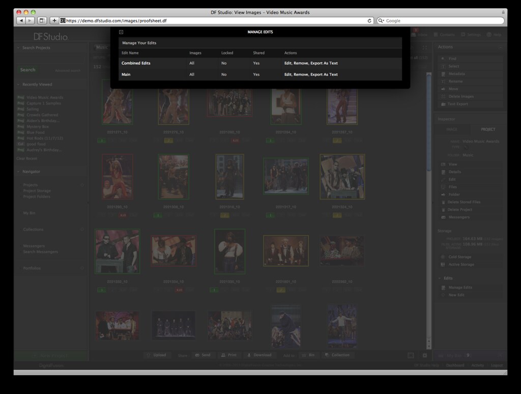
Task: Open thumbnail image 2221324_10
Action: 342,177
